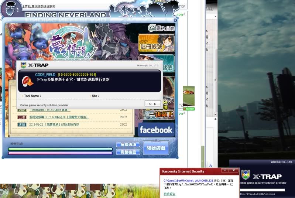Click the blue letter A icon near Kaspersky popup
Screen dimensions: 295x198
210,165
